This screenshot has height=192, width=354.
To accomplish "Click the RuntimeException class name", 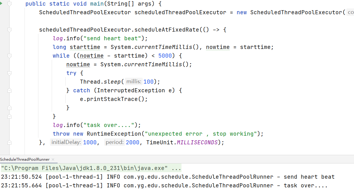I will pos(114,134).
